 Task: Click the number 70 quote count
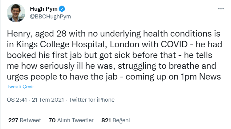pos(52,120)
